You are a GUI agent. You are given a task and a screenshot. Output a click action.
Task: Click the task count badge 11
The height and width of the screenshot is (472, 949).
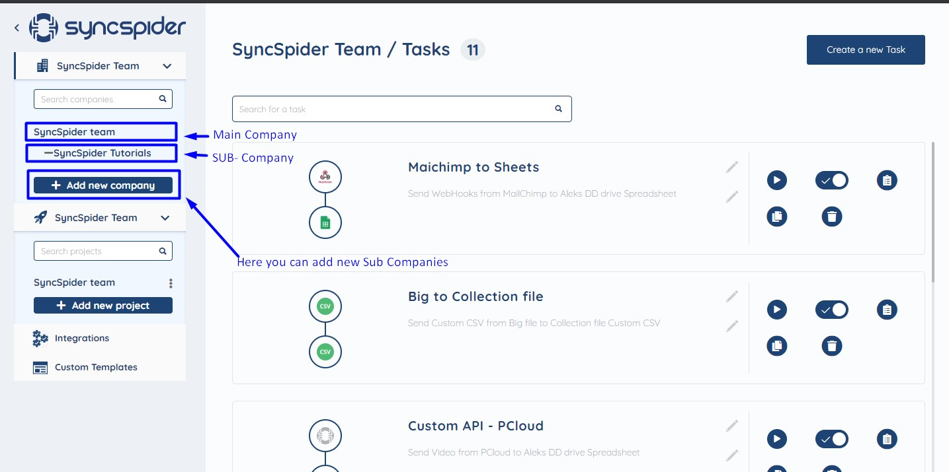(473, 50)
